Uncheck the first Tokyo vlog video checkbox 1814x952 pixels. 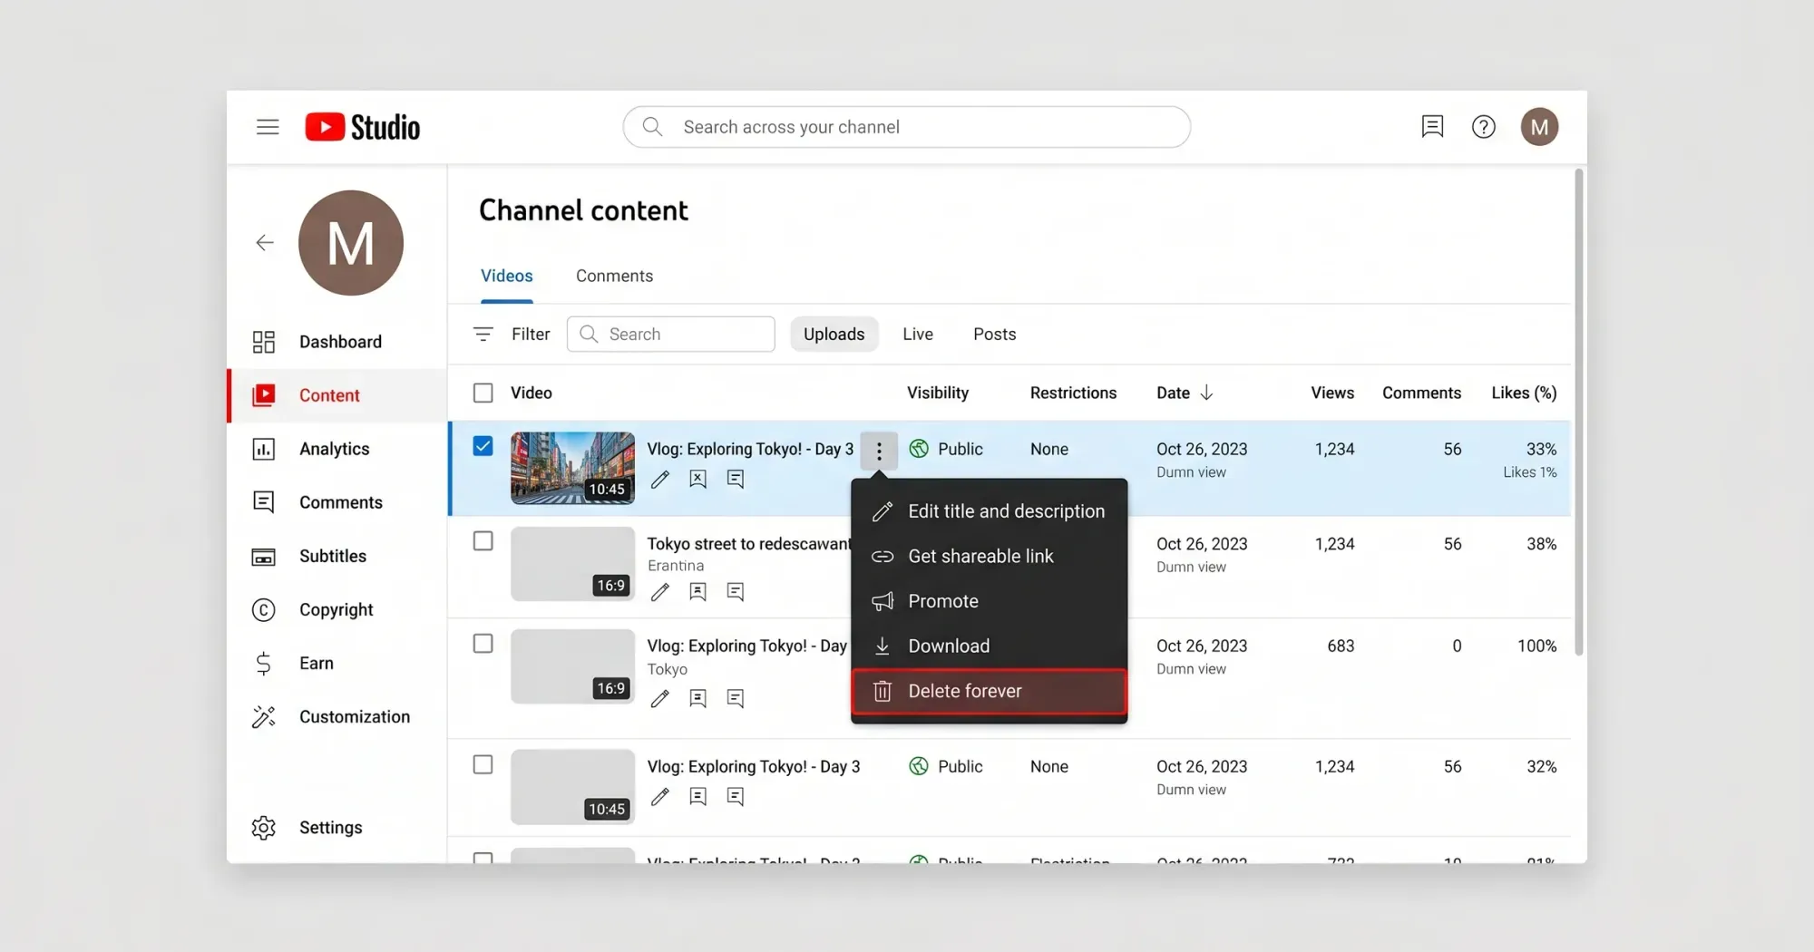click(x=483, y=446)
